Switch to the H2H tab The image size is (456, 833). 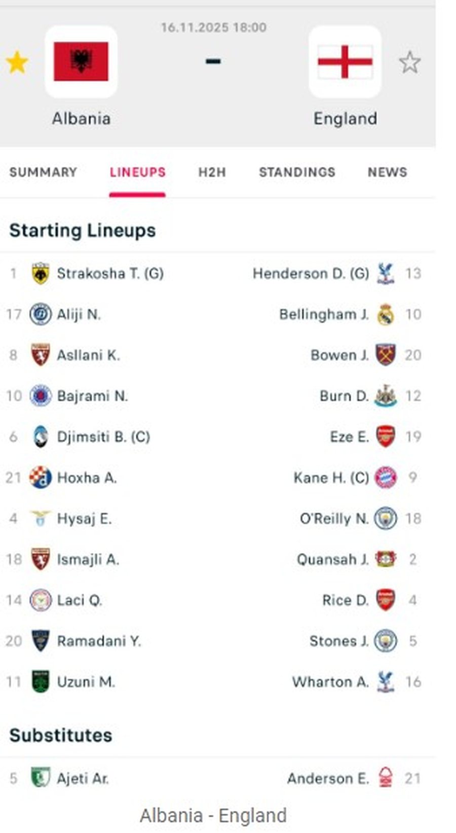212,172
